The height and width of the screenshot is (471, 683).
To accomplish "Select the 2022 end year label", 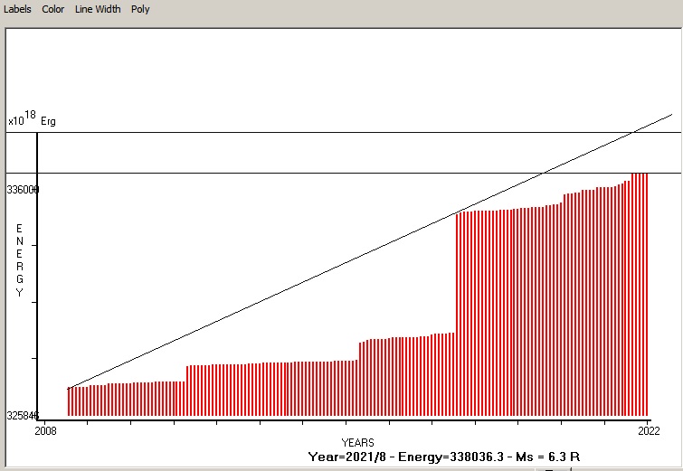I will click(x=647, y=431).
